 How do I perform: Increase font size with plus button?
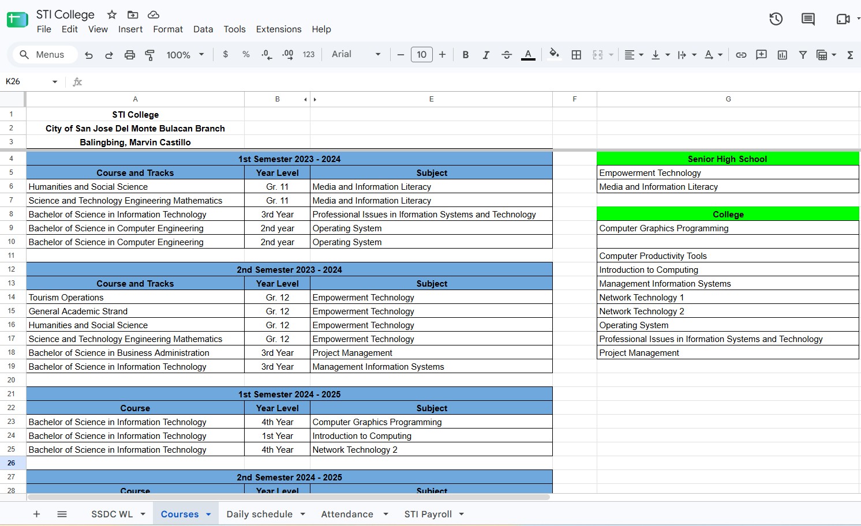tap(443, 55)
